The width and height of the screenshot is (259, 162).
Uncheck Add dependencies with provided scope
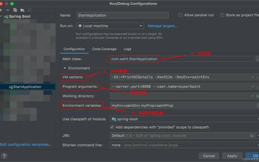[x=112, y=127]
